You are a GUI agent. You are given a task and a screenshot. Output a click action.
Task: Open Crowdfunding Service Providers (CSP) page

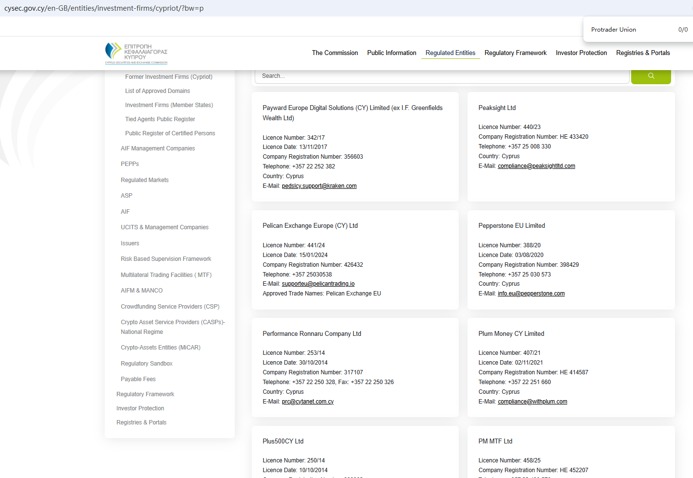170,307
